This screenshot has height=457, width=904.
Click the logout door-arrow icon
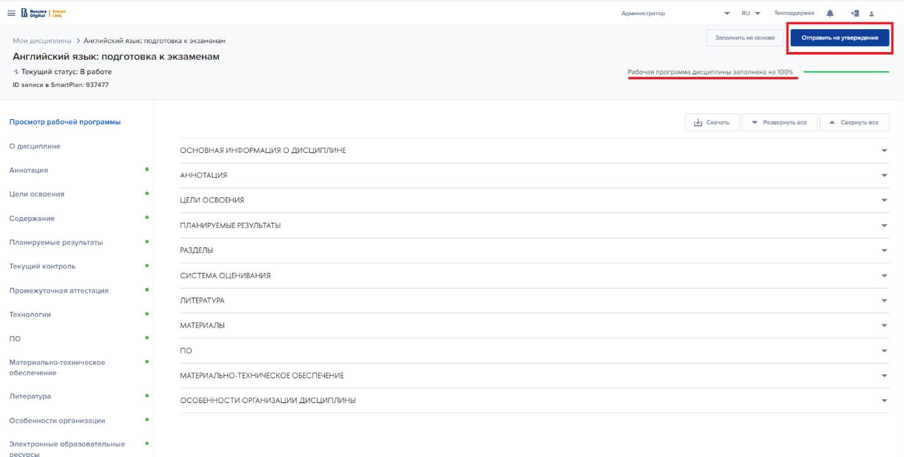coord(854,13)
